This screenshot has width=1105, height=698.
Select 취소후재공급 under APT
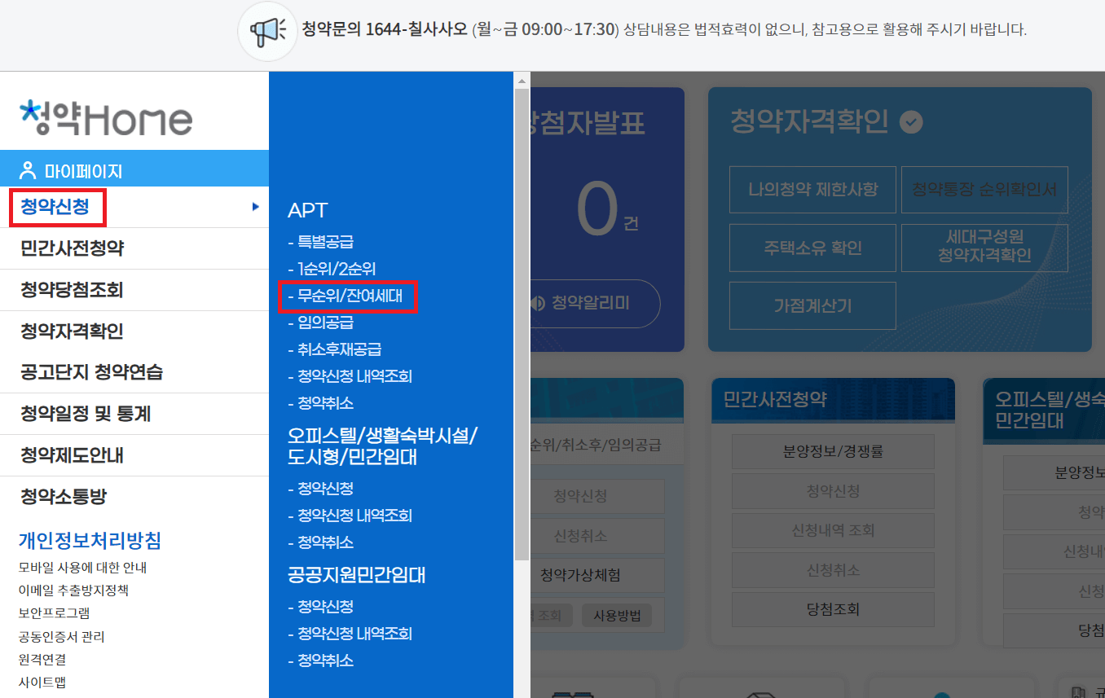334,349
